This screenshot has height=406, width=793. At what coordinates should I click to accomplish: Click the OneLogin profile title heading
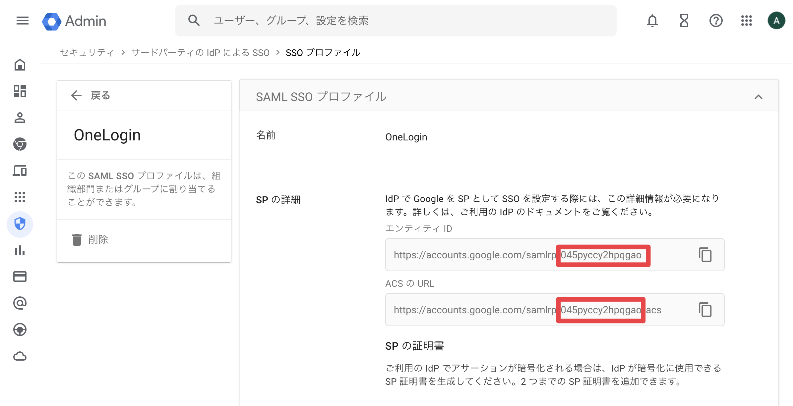click(x=107, y=135)
